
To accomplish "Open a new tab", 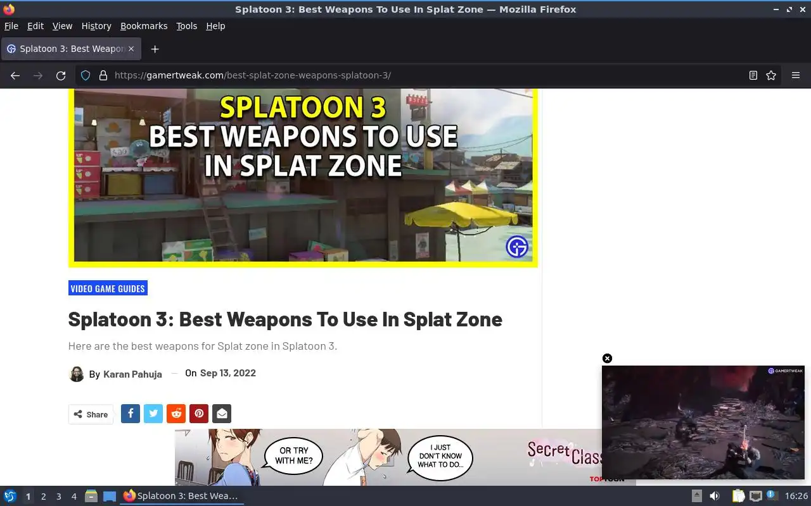I will [155, 49].
